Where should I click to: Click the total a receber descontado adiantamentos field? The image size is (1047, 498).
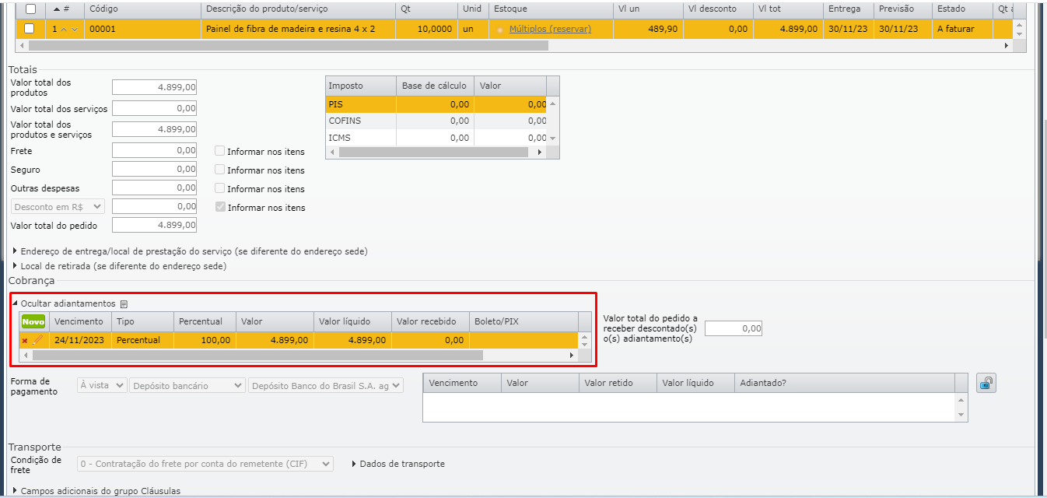734,328
